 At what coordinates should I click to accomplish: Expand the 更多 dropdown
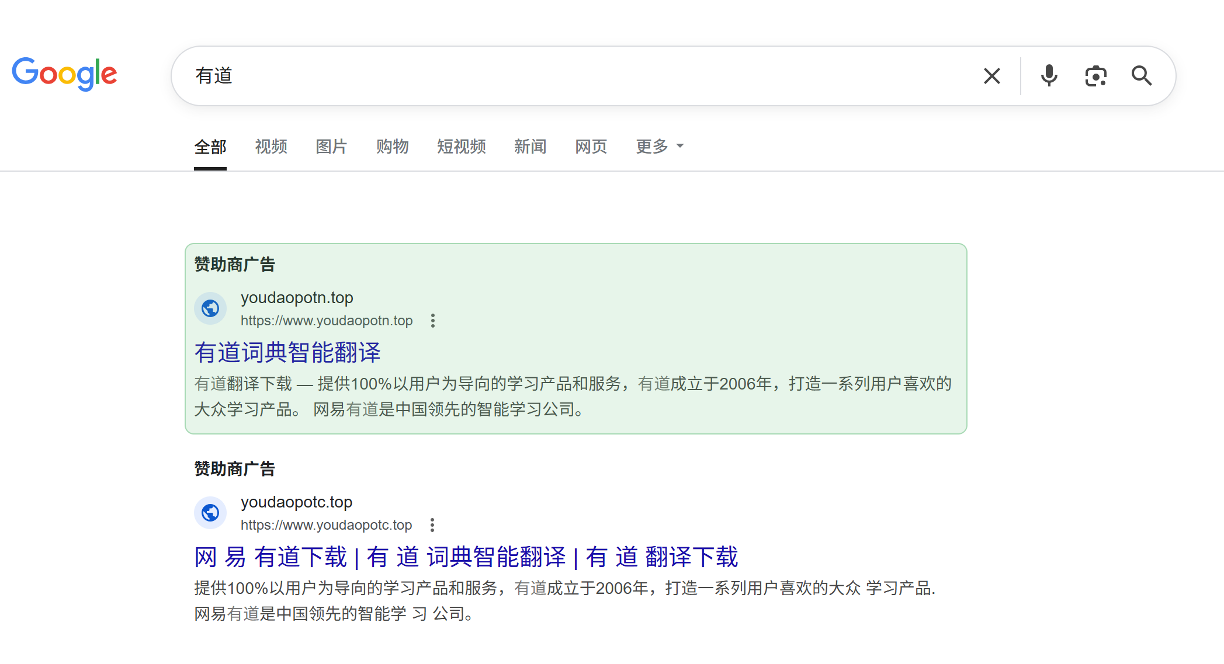659,147
